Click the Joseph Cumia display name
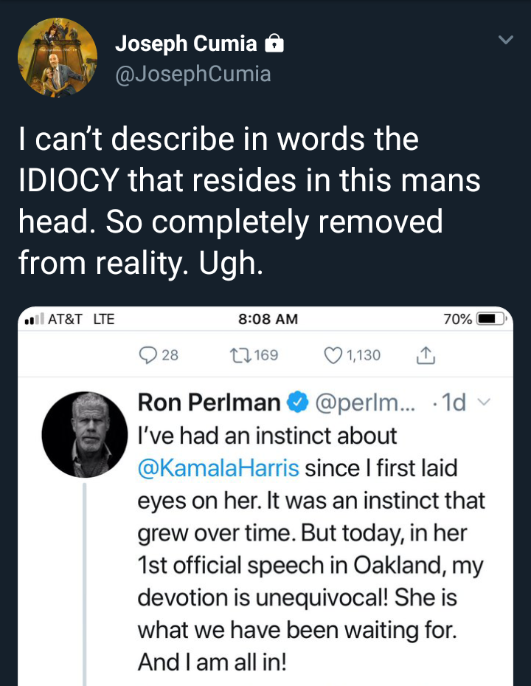 (186, 44)
